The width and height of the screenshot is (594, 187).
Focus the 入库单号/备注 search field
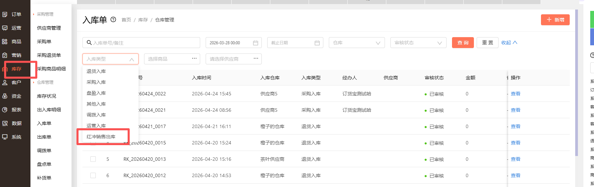pyautogui.click(x=141, y=43)
